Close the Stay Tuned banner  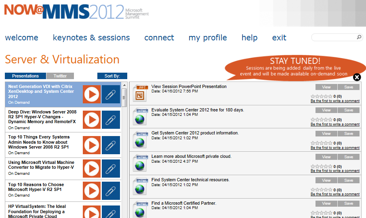click(x=357, y=77)
